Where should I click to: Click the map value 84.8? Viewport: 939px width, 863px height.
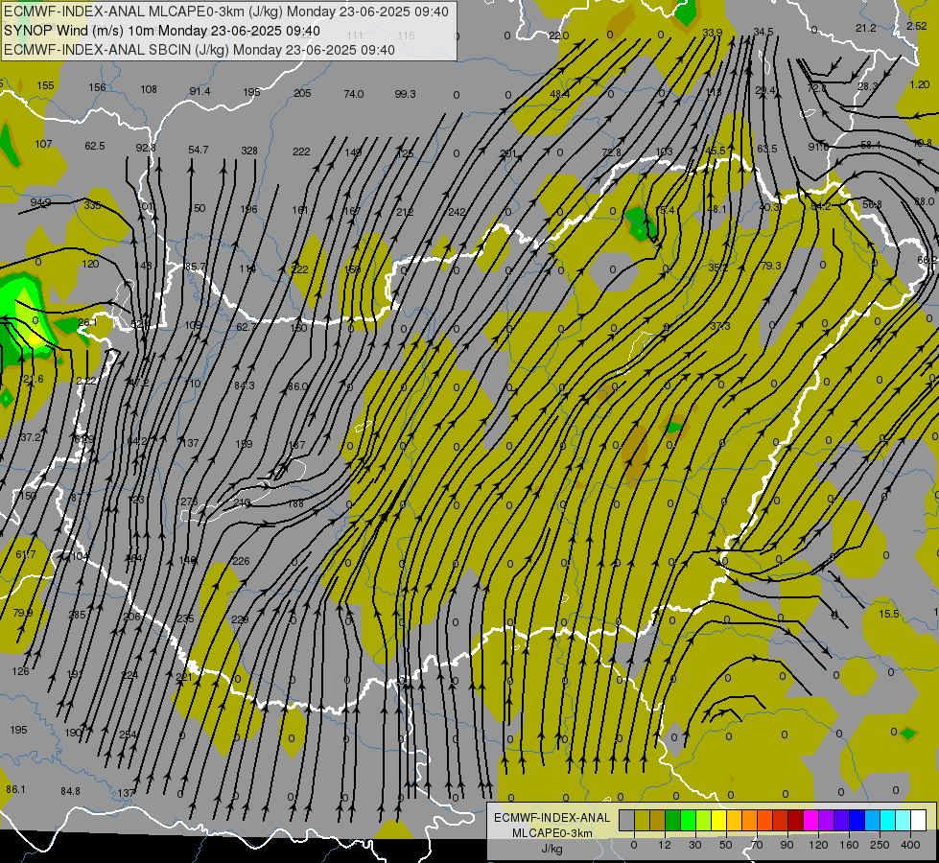tap(70, 791)
